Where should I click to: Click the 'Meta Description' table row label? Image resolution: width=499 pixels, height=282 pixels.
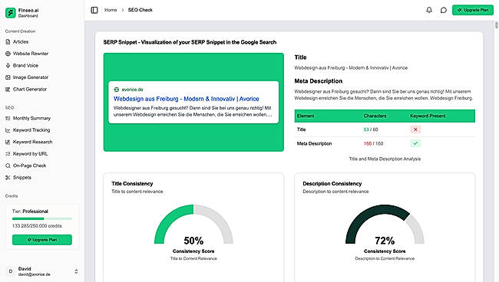pos(315,143)
